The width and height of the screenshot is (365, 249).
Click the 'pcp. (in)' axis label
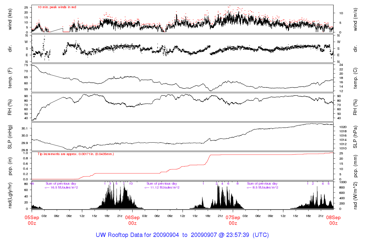(10, 166)
